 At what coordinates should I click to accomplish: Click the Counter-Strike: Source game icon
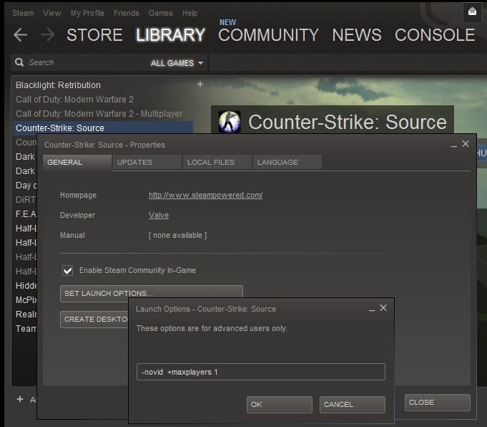click(229, 122)
